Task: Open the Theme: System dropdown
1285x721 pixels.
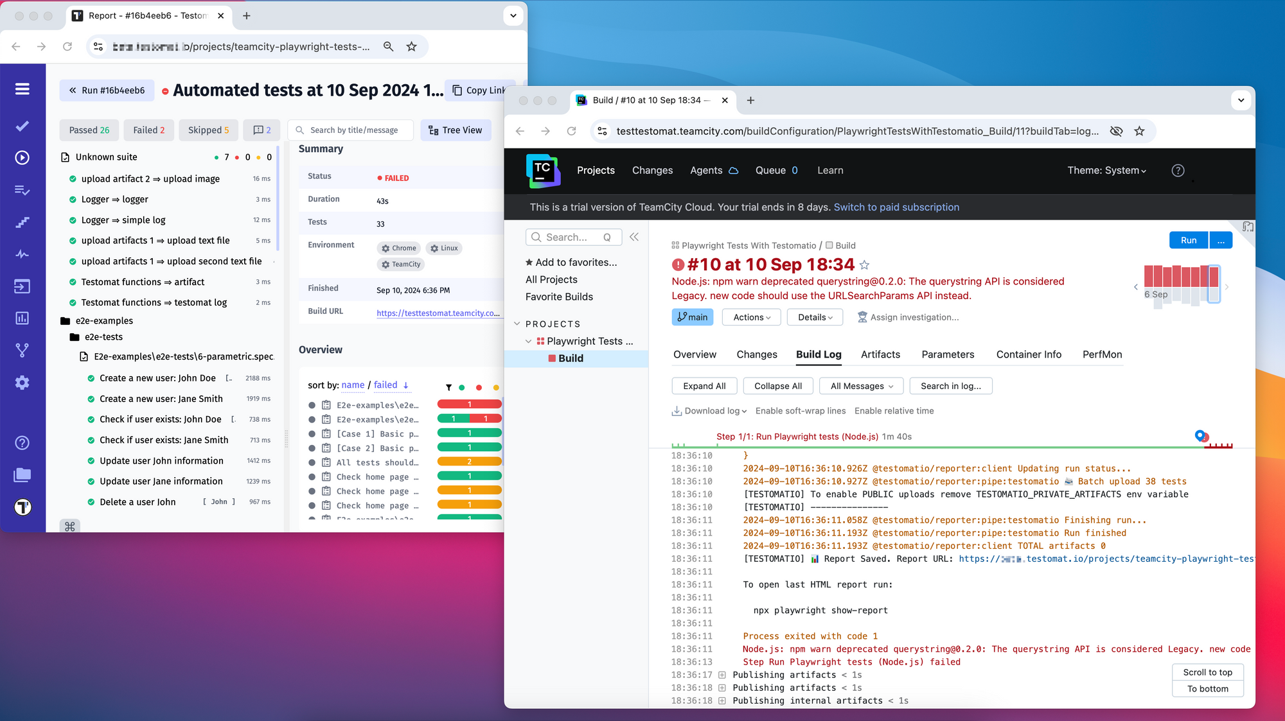Action: 1106,170
